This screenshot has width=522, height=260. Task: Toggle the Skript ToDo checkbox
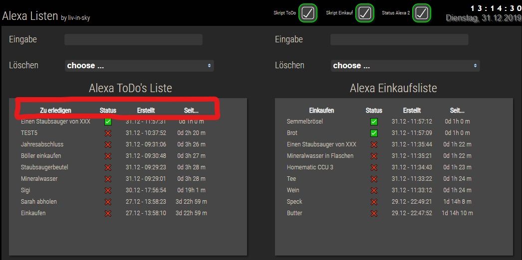[x=308, y=13]
